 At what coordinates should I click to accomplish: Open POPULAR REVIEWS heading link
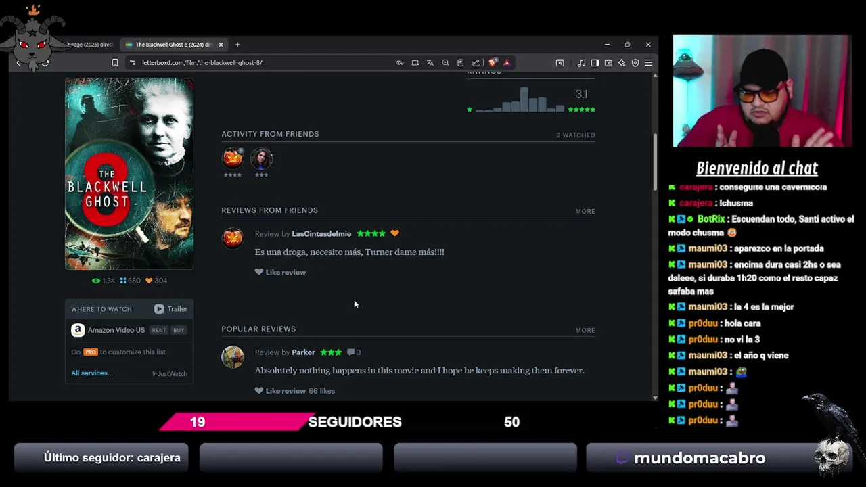tap(258, 329)
